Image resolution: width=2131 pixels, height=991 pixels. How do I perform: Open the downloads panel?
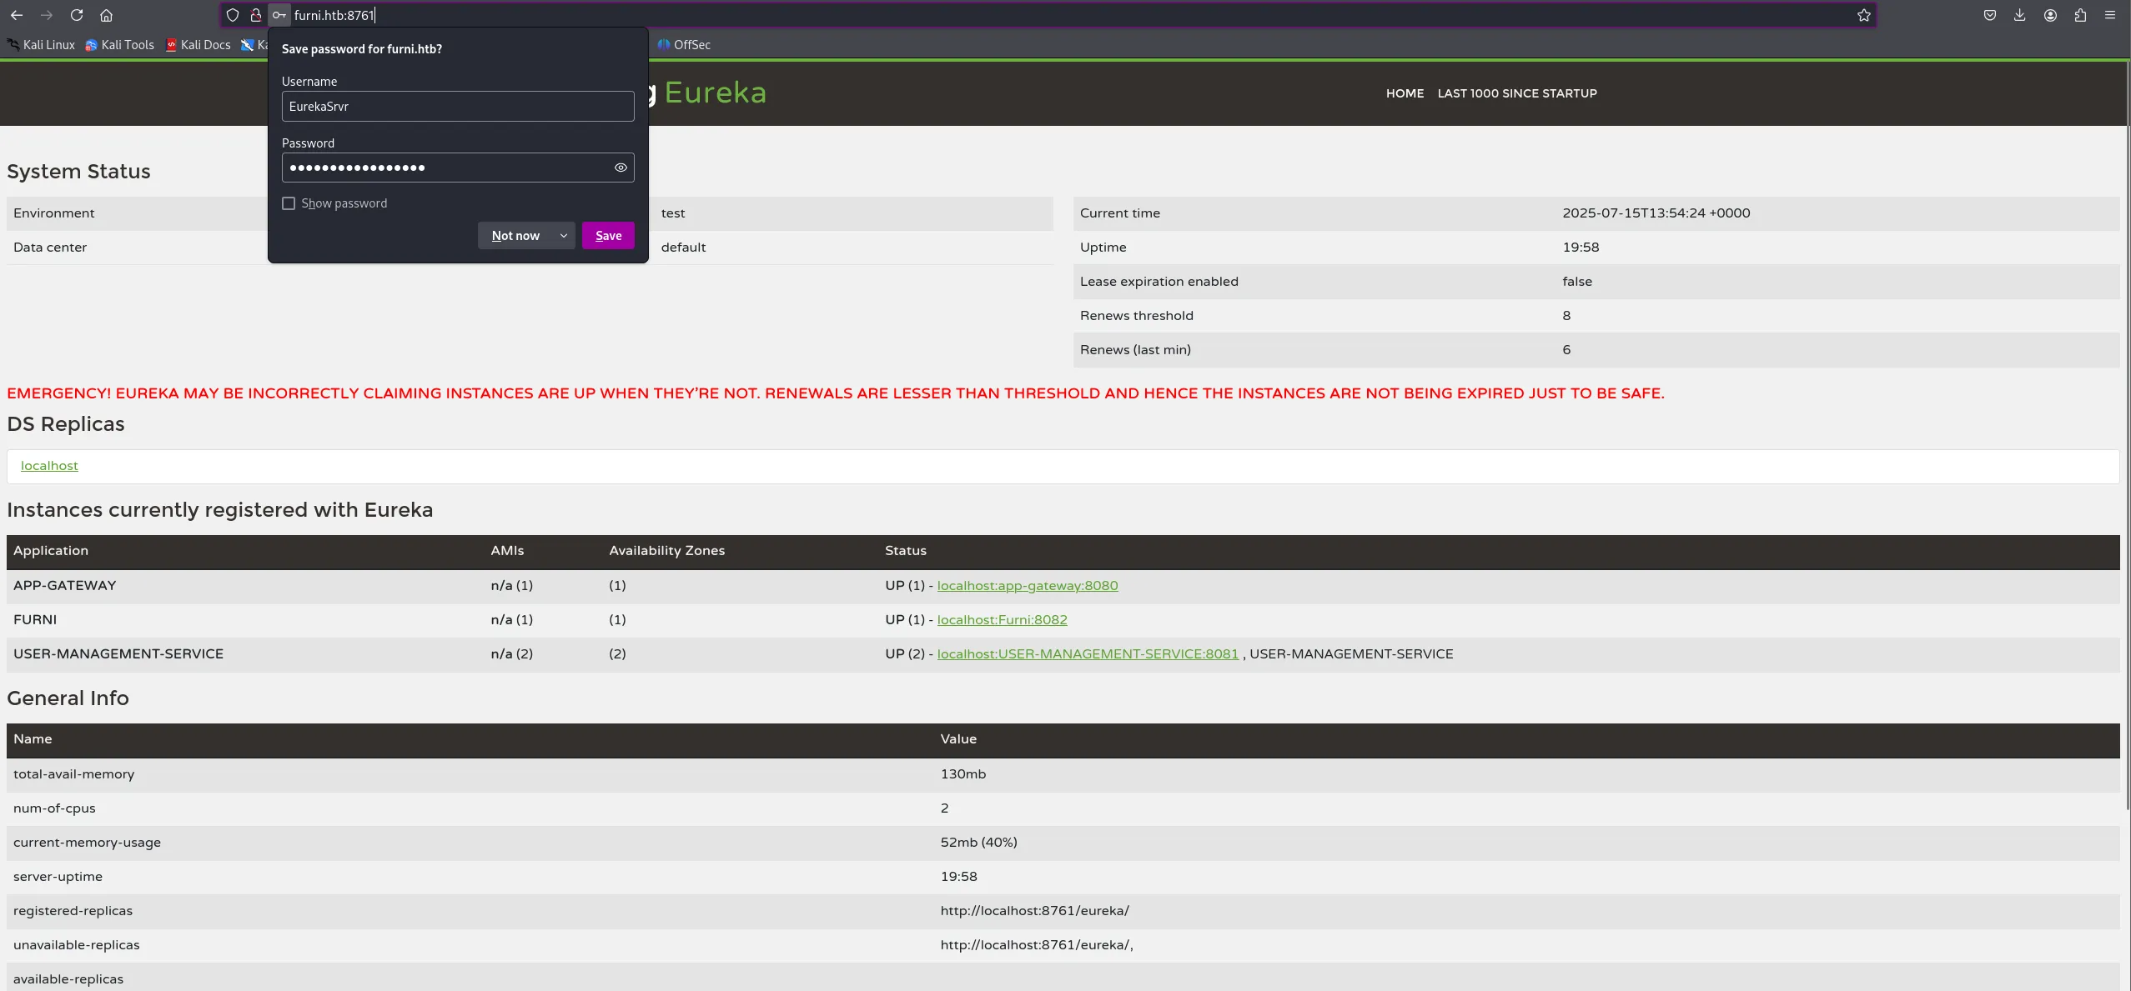(2019, 15)
